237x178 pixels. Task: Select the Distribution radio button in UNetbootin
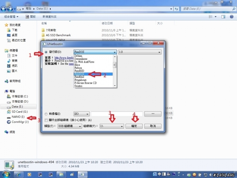click(x=46, y=52)
